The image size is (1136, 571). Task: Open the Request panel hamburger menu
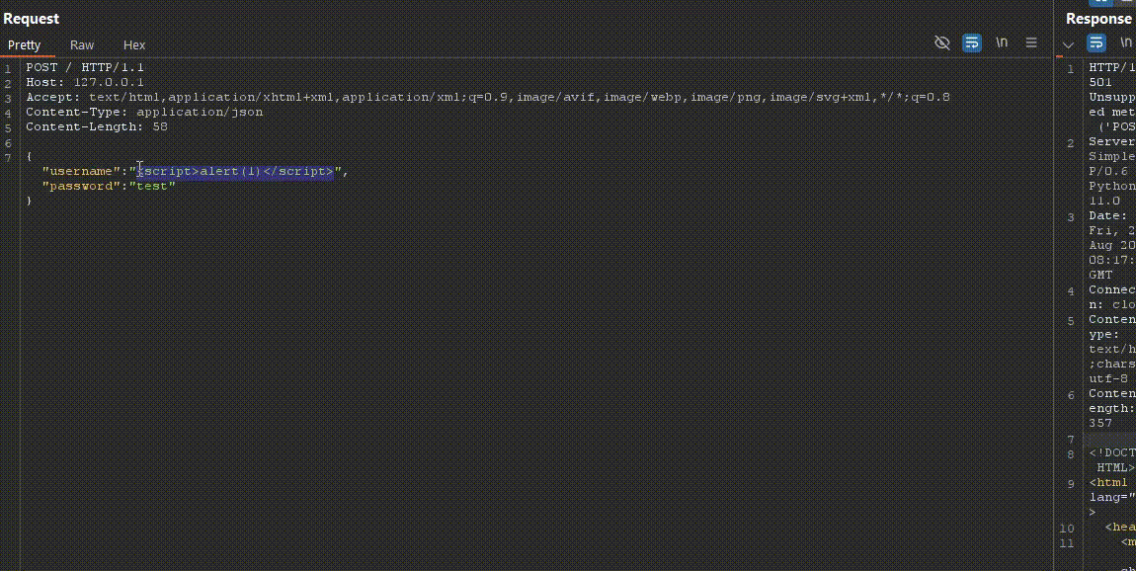pyautogui.click(x=1031, y=42)
